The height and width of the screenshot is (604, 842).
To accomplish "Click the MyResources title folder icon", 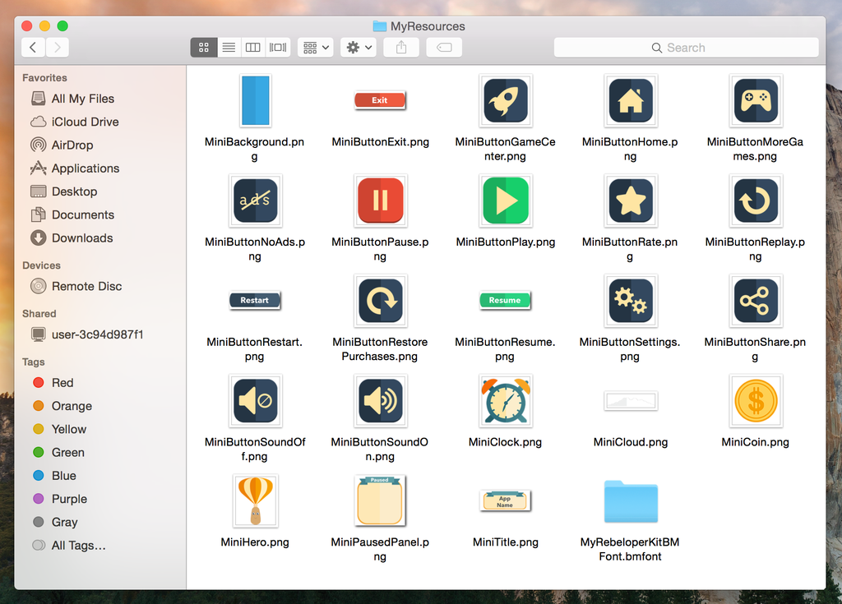I will point(380,25).
